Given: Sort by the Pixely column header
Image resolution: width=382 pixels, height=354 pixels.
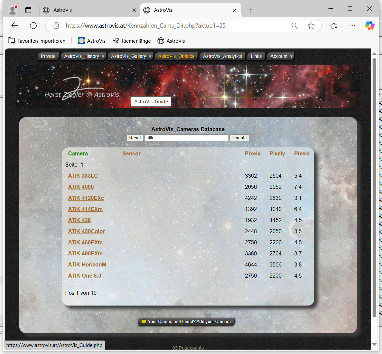Looking at the screenshot, I should 277,153.
